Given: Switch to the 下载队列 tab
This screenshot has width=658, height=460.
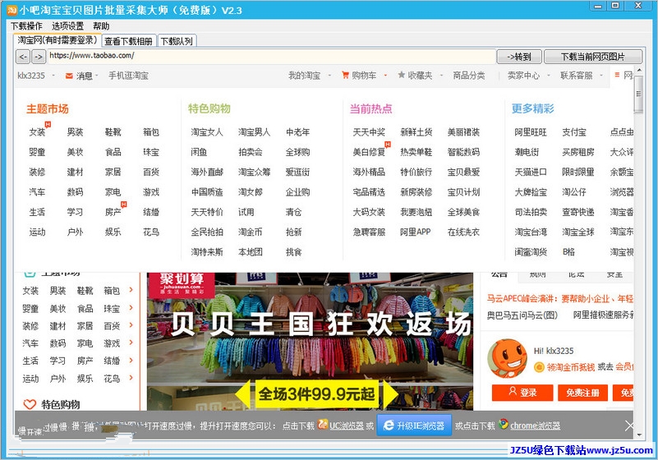Looking at the screenshot, I should click(177, 41).
